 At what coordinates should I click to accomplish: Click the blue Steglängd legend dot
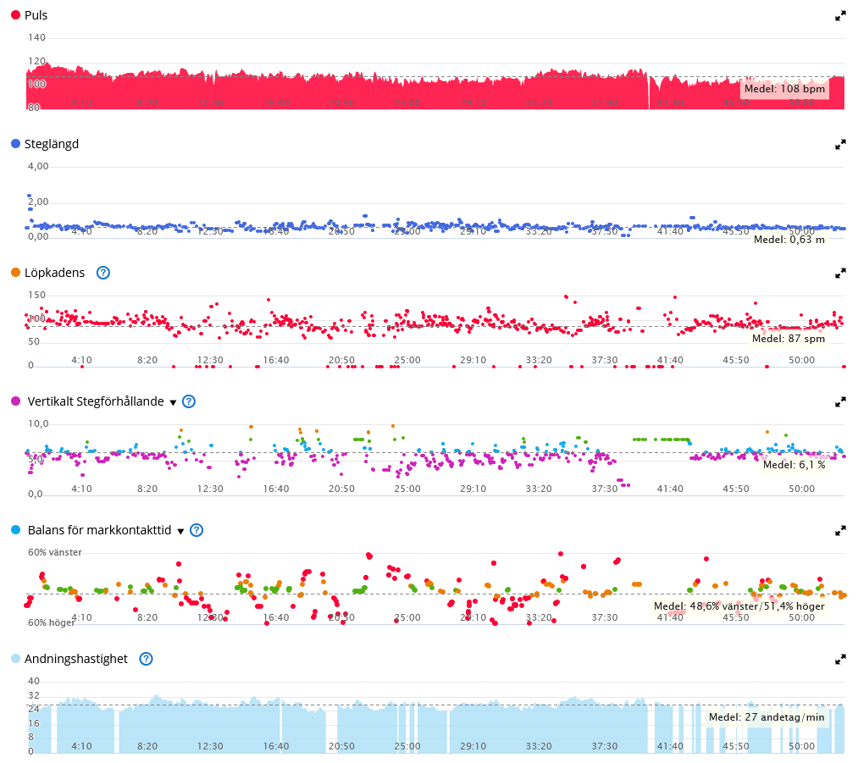15,144
